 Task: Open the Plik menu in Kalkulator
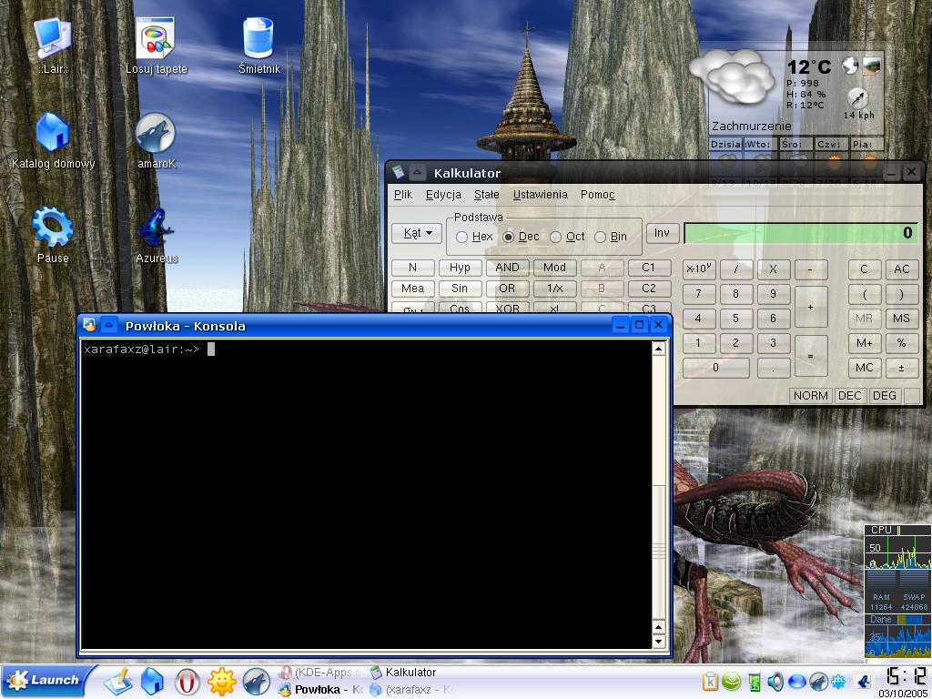(x=403, y=195)
